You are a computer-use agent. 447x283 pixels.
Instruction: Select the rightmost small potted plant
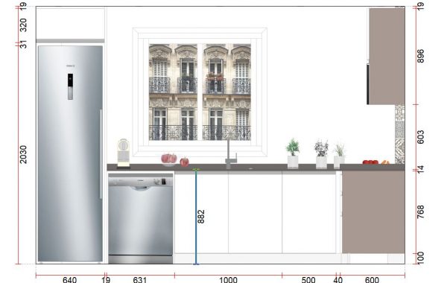click(x=339, y=156)
